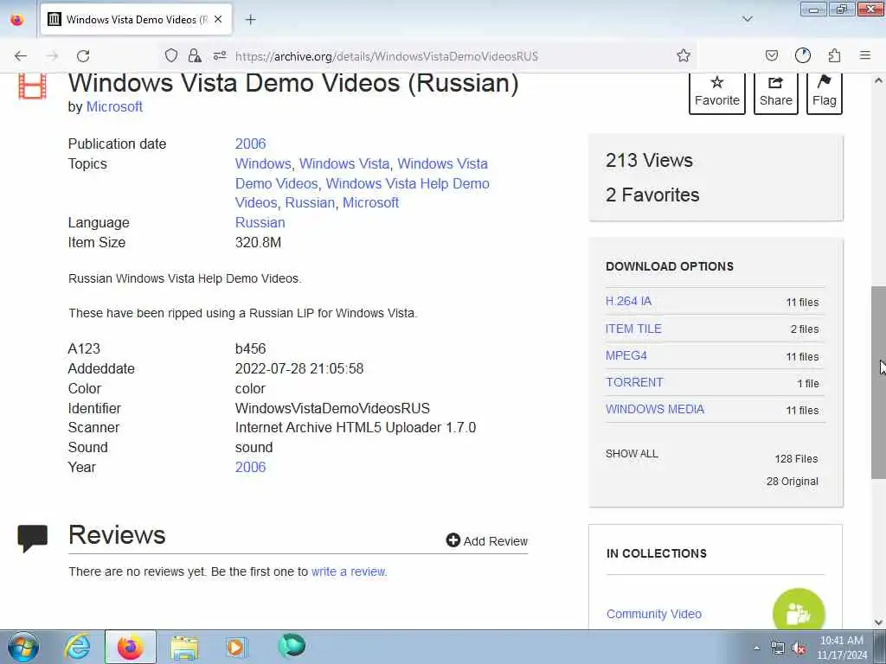Click the Share button

pyautogui.click(x=776, y=92)
